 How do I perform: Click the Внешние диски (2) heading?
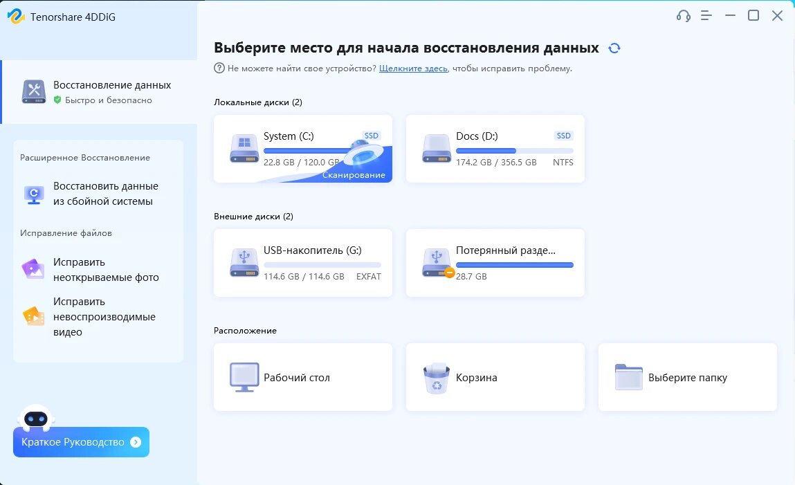pyautogui.click(x=253, y=217)
